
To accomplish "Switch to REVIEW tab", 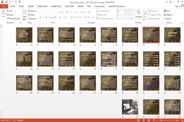I will coord(80,6).
